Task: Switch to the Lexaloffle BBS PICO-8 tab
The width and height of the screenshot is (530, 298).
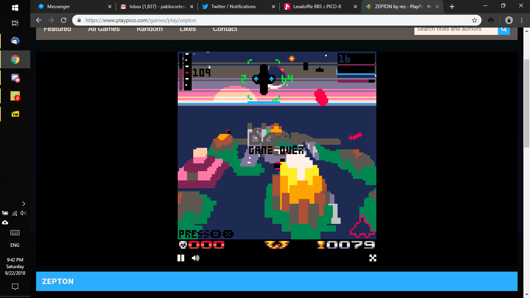Action: pos(320,7)
